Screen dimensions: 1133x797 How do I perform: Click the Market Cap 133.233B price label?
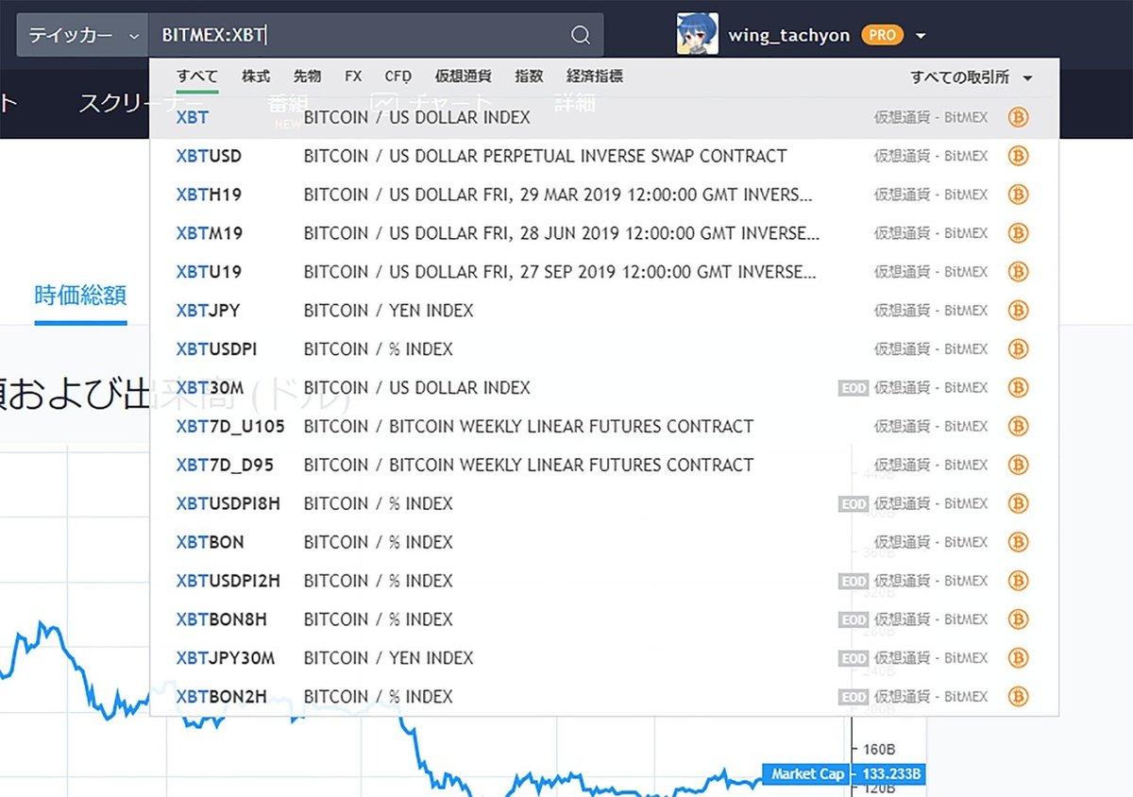(x=845, y=774)
